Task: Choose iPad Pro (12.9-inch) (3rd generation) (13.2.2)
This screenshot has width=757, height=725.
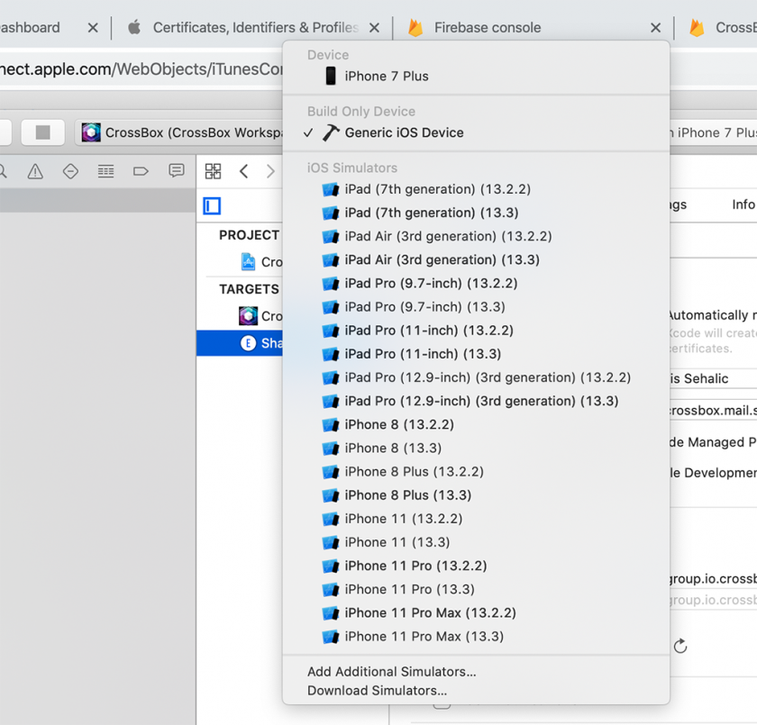Action: point(476,377)
